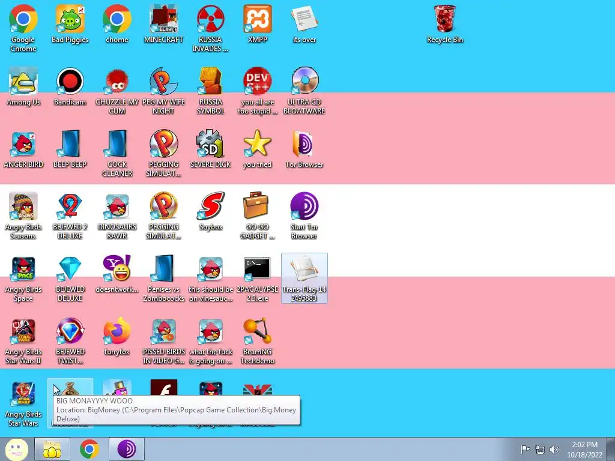Open Chrome from the taskbar

(89, 449)
